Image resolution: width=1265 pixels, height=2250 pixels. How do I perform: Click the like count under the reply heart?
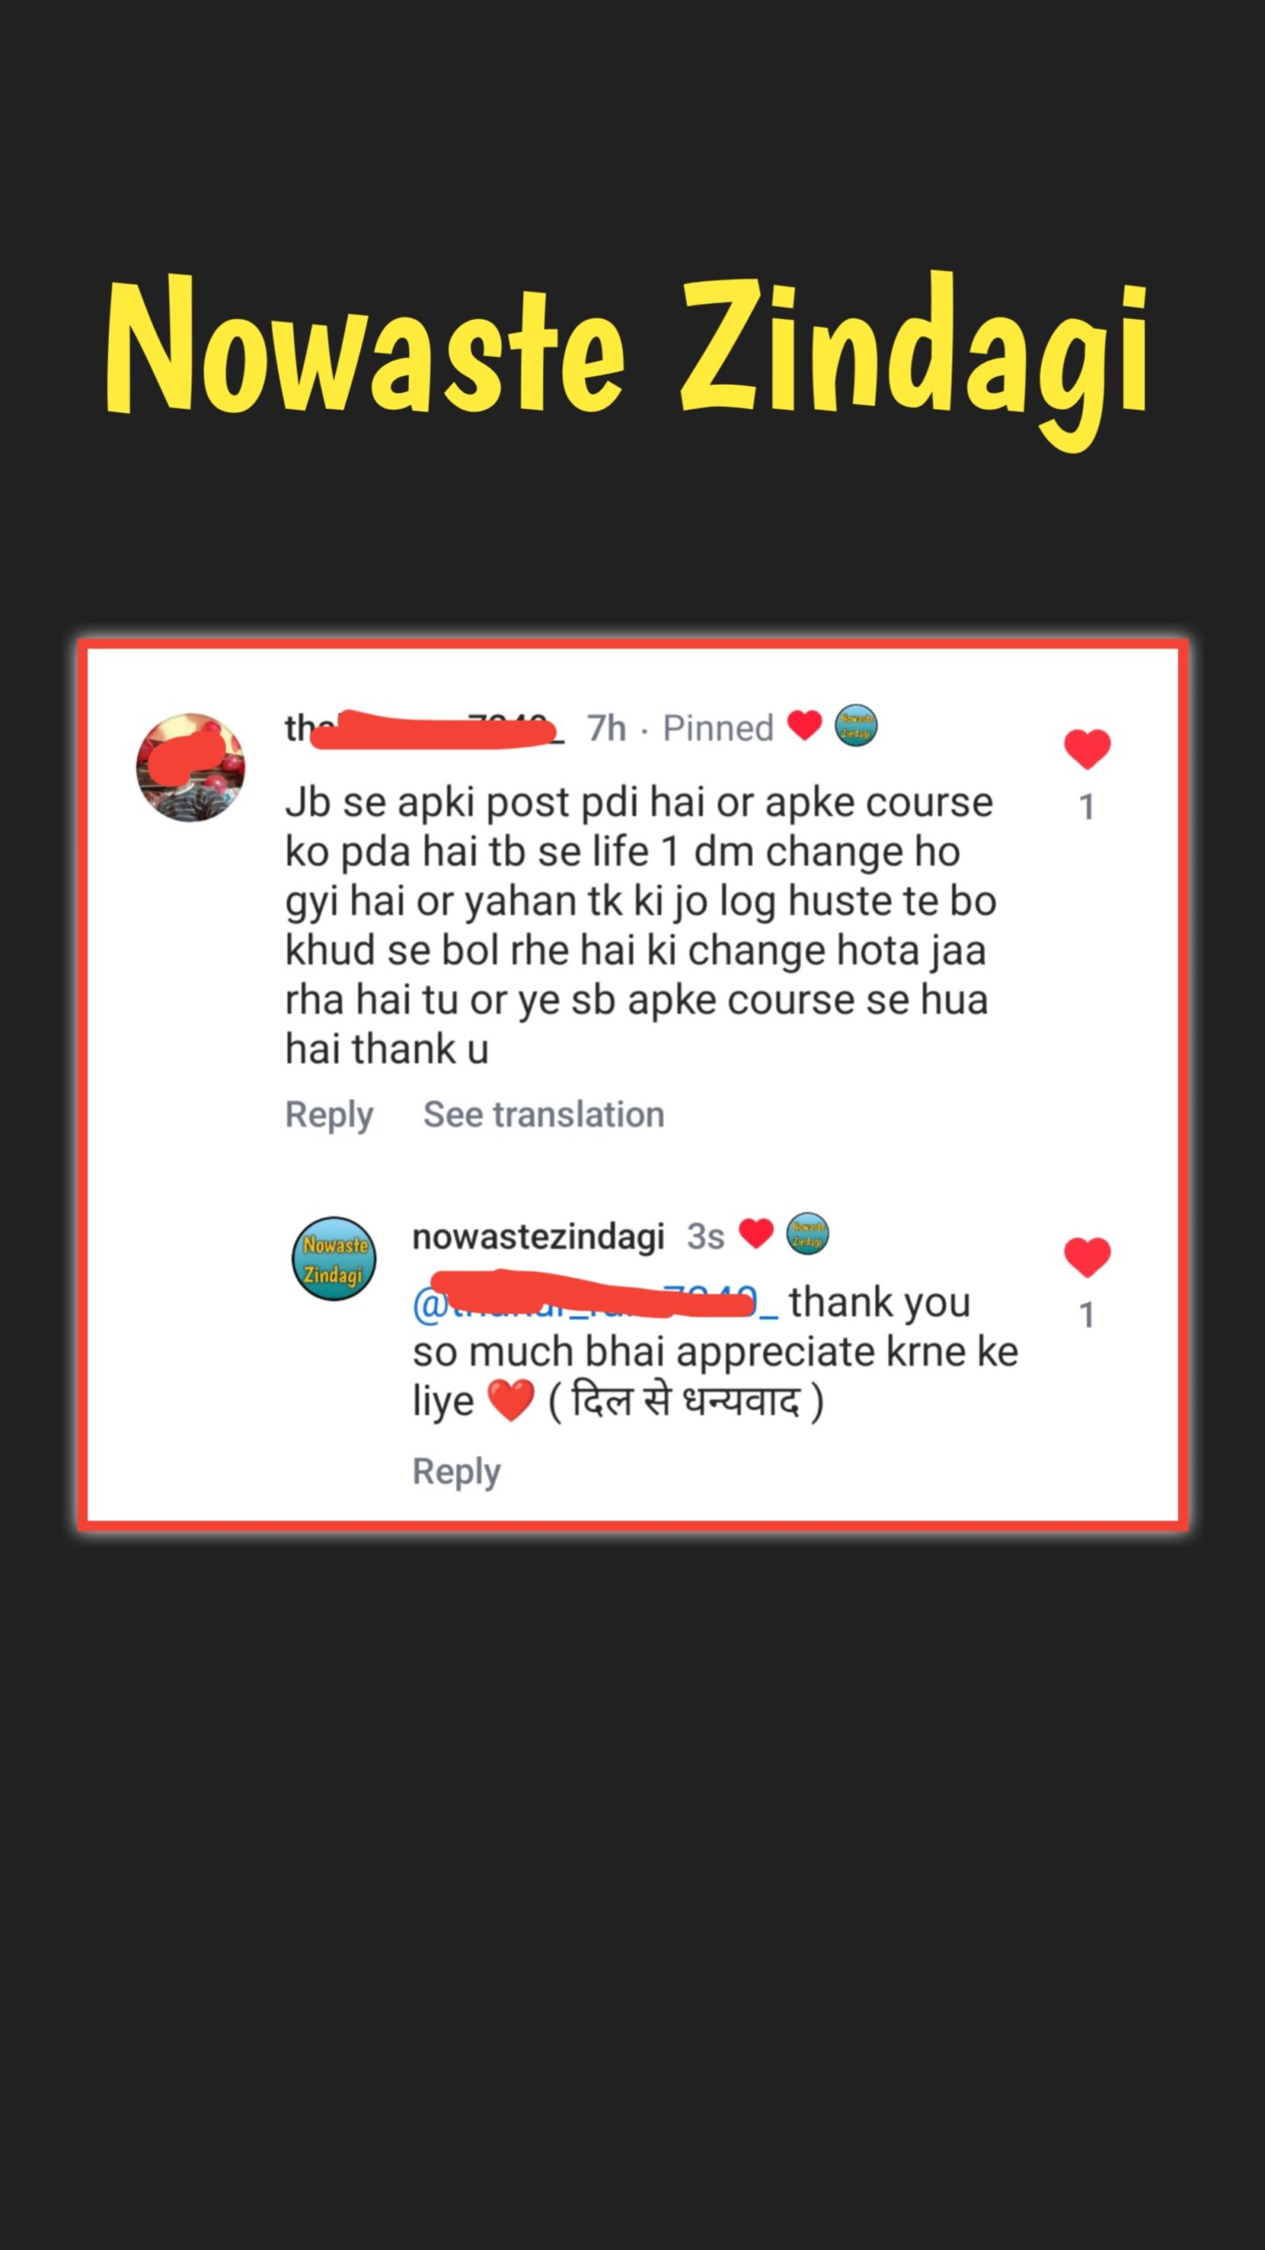1087,1315
